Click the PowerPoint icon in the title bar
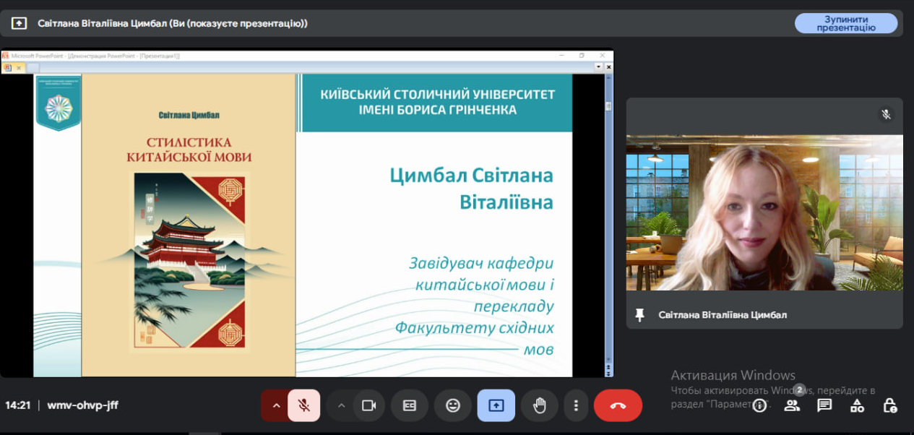This screenshot has width=914, height=435. coord(7,54)
